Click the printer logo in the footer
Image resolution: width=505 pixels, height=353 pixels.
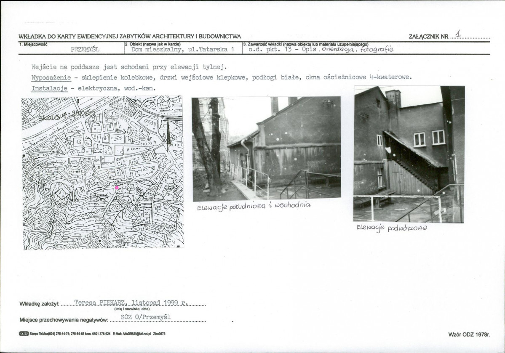coord(24,334)
